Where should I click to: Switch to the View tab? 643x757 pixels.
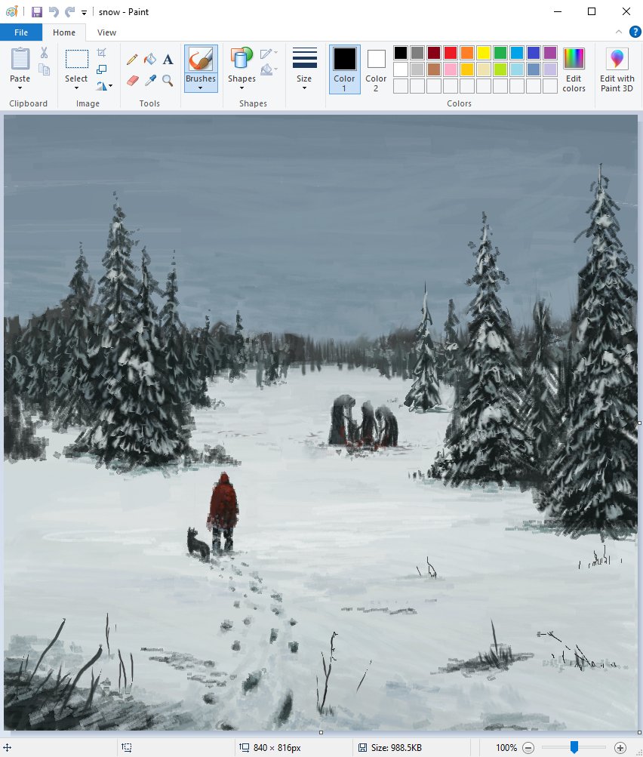click(106, 32)
